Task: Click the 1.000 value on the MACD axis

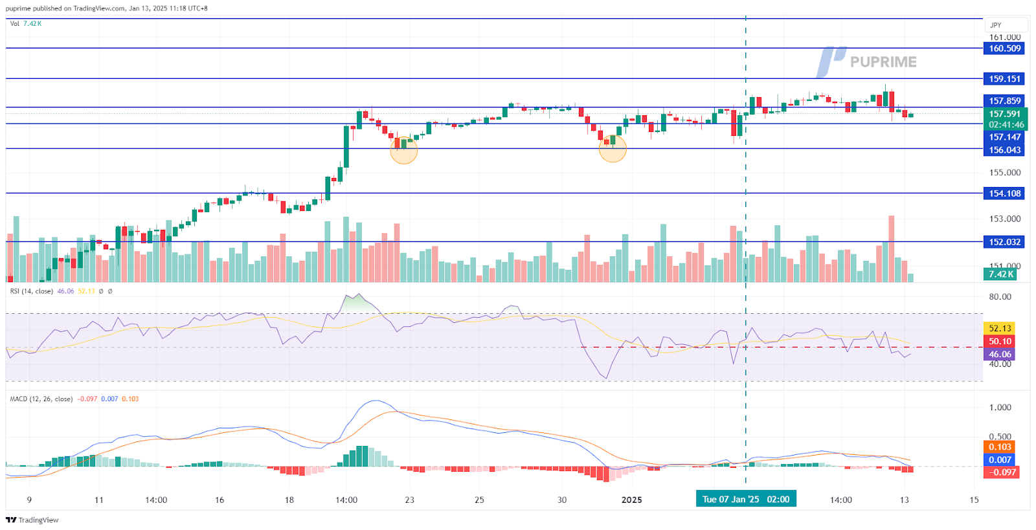Action: [1000, 408]
